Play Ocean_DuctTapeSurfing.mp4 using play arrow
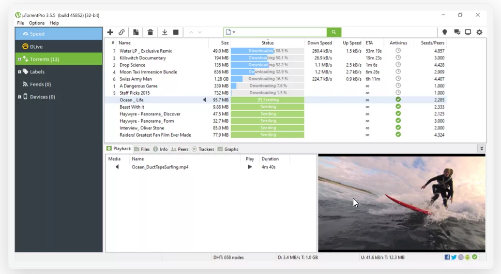Image resolution: width=501 pixels, height=274 pixels. click(x=250, y=167)
